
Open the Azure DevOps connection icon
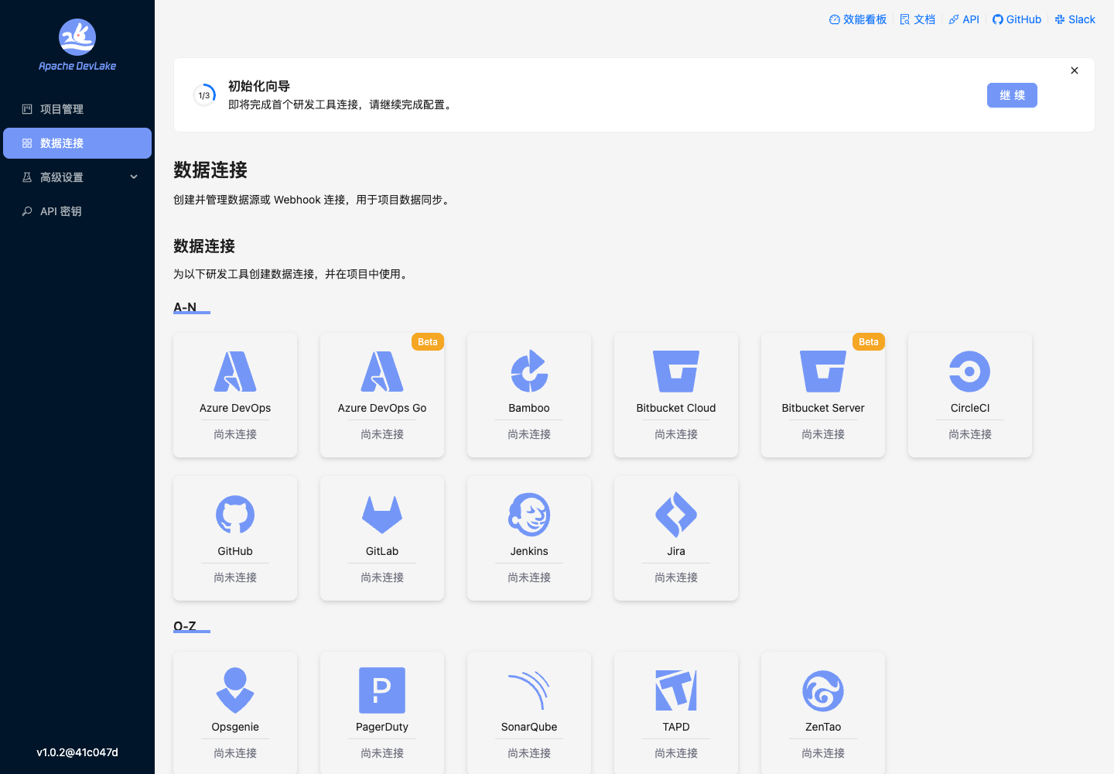point(235,372)
